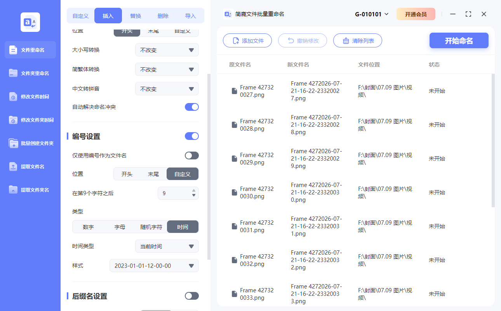Open 文件重命名 in sidebar
Screen dimensions: 501x311
[30, 50]
